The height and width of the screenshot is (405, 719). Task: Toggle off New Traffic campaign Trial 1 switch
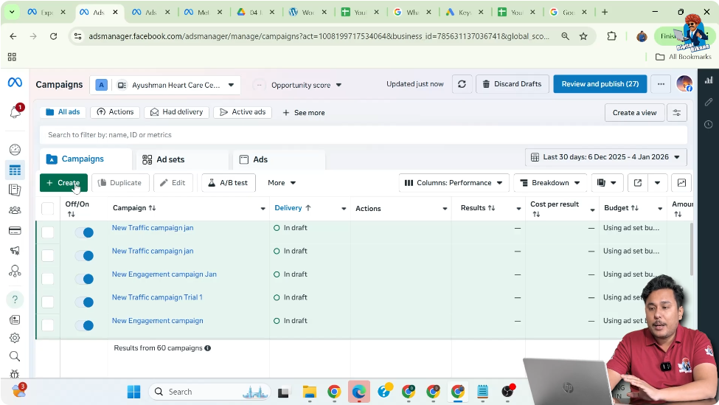pos(84,302)
